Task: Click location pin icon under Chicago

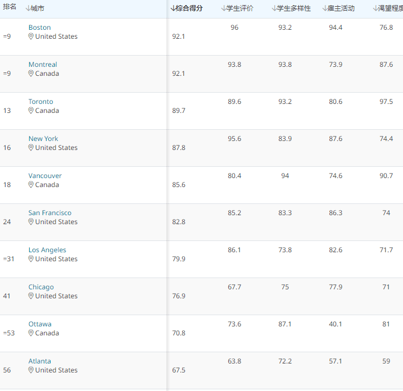Action: [31, 296]
